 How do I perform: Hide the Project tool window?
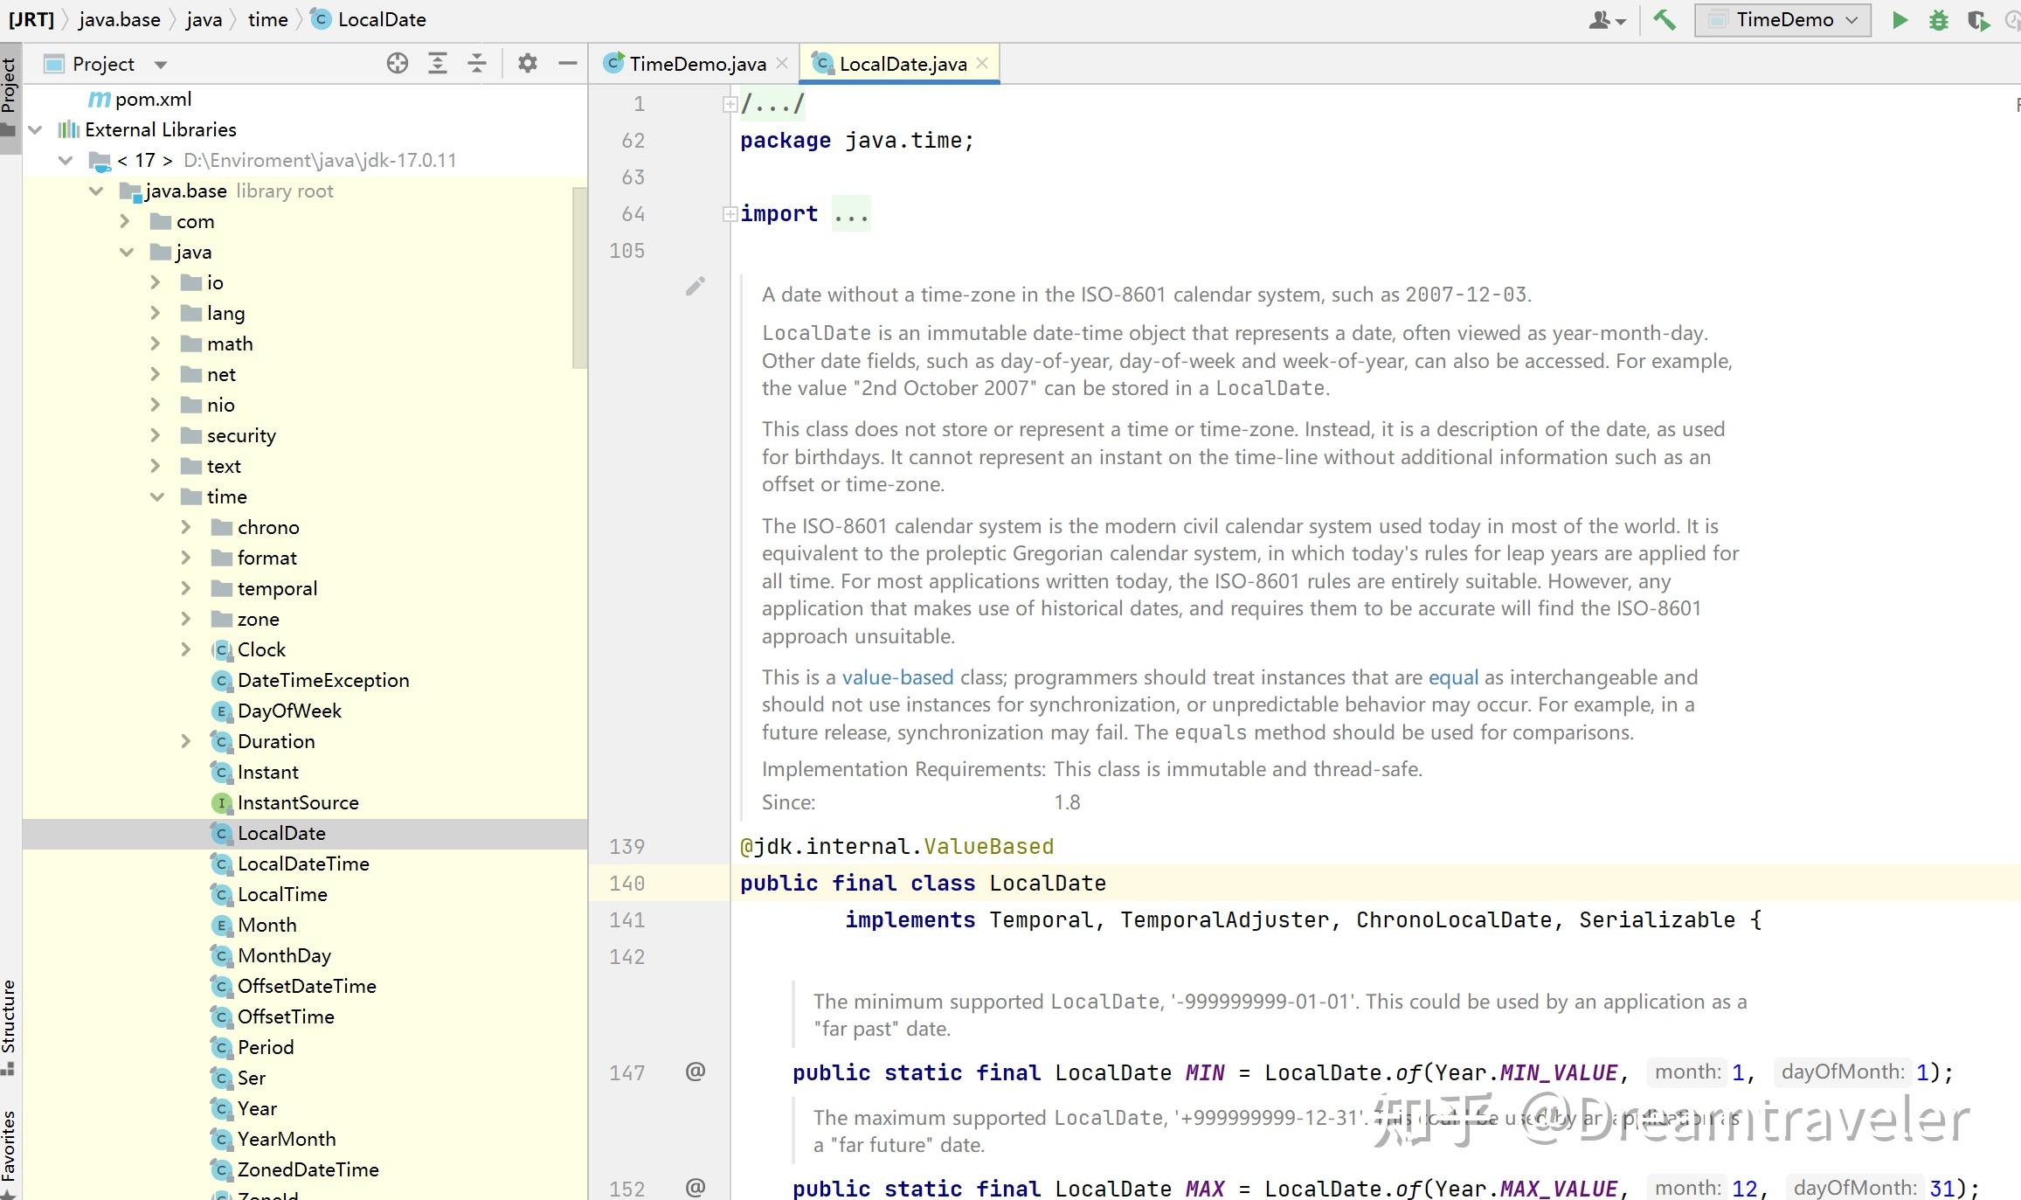[568, 63]
